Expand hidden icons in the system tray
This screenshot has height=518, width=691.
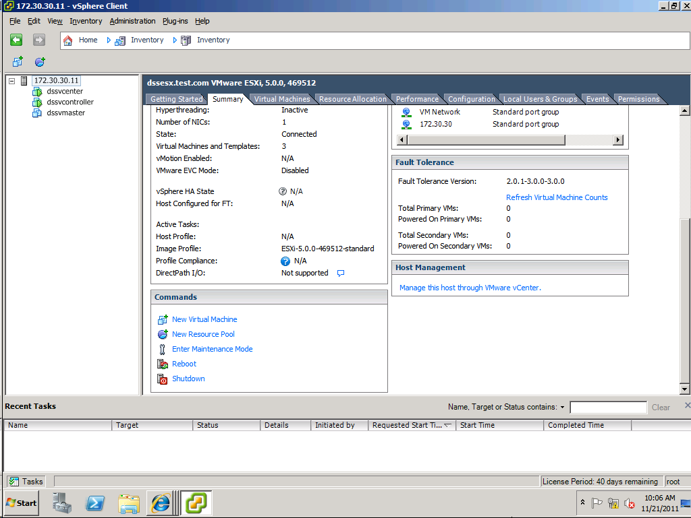[x=582, y=503]
